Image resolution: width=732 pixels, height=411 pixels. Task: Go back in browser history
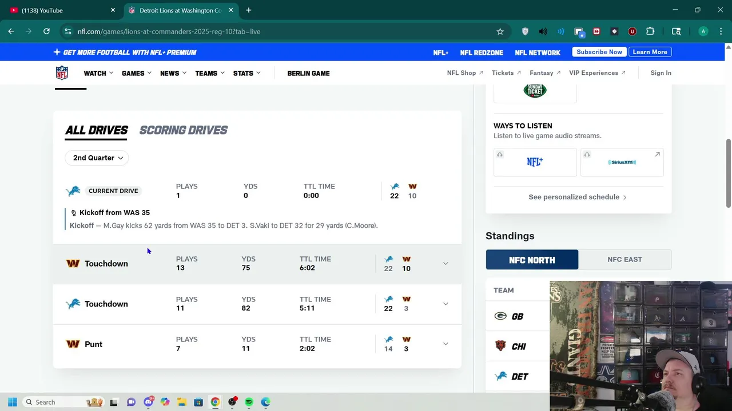(x=11, y=31)
